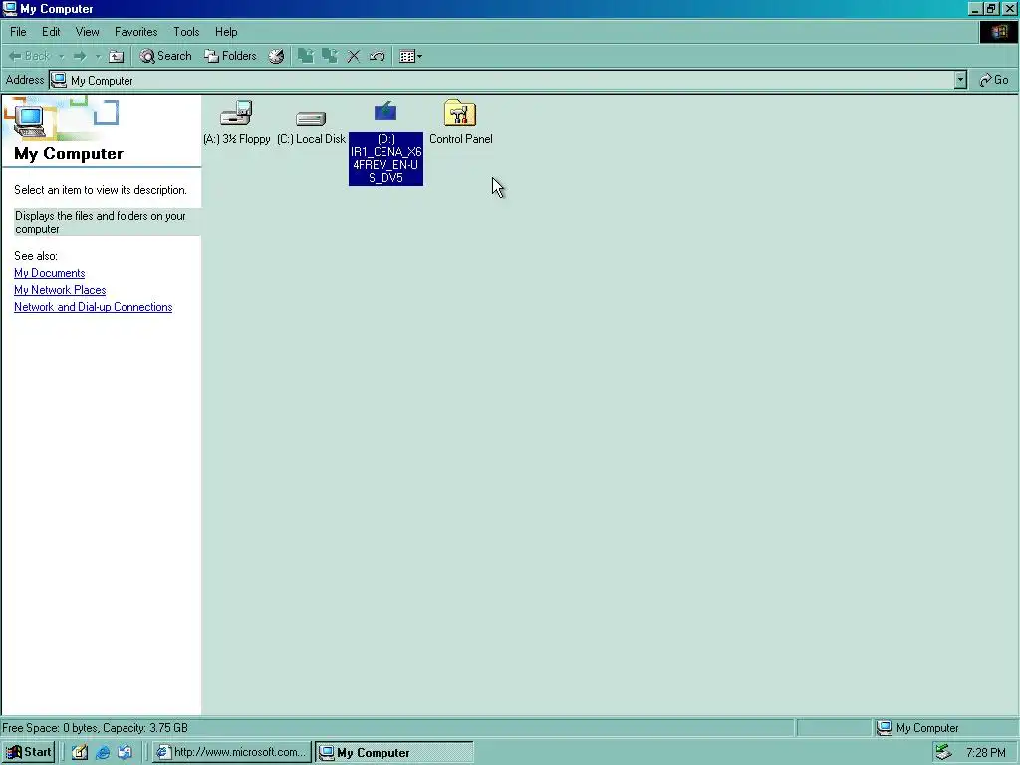Viewport: 1020px width, 765px height.
Task: Expand the Back history dropdown arrow
Action: click(x=61, y=56)
